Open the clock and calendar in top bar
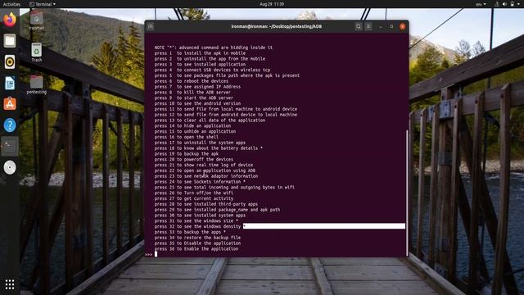Viewport: 524px width, 295px height. 272,4
